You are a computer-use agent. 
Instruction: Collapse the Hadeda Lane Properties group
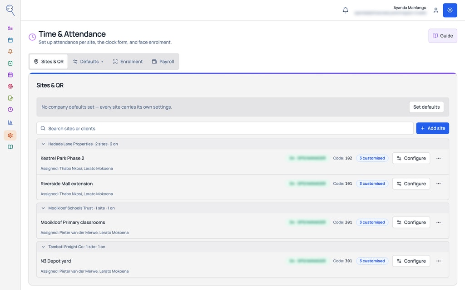[x=43, y=144]
